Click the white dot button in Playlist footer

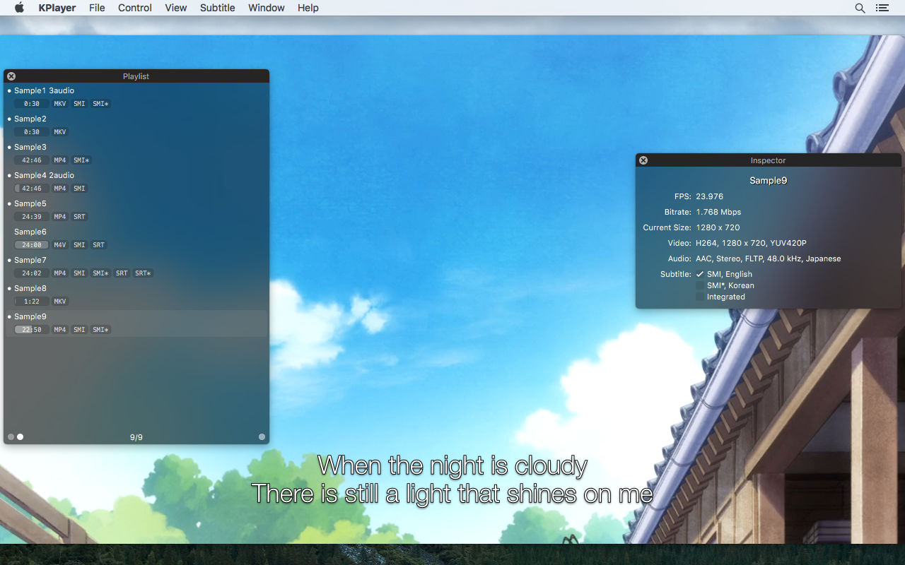21,437
